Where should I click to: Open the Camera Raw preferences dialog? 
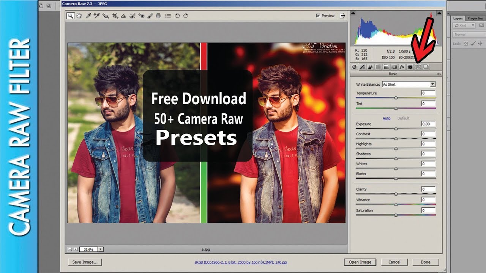[168, 16]
